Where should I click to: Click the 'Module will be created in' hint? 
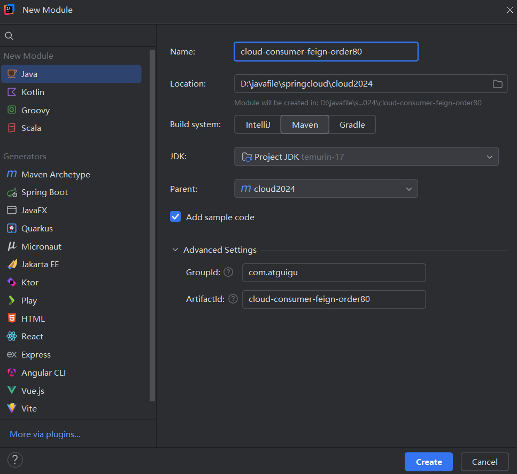tap(358, 103)
